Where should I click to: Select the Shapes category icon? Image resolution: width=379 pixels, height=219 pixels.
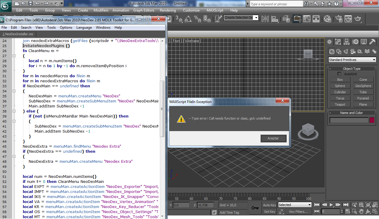click(x=339, y=51)
